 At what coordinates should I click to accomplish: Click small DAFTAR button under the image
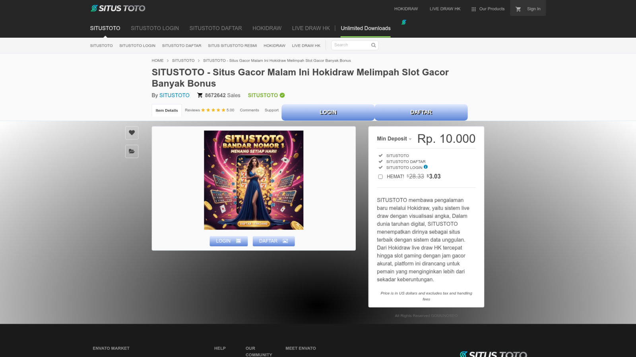coord(273,241)
